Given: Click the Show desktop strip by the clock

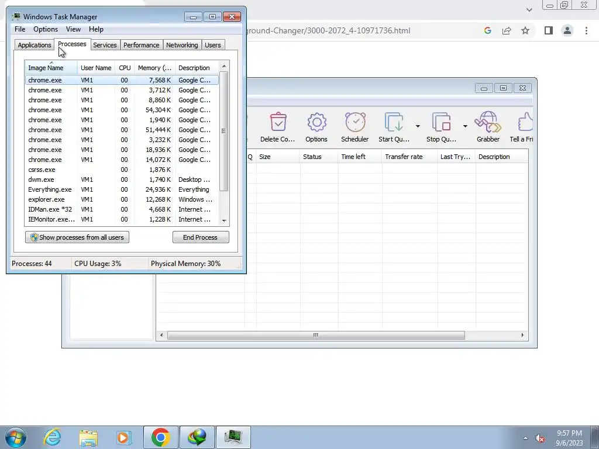Looking at the screenshot, I should pos(594,438).
